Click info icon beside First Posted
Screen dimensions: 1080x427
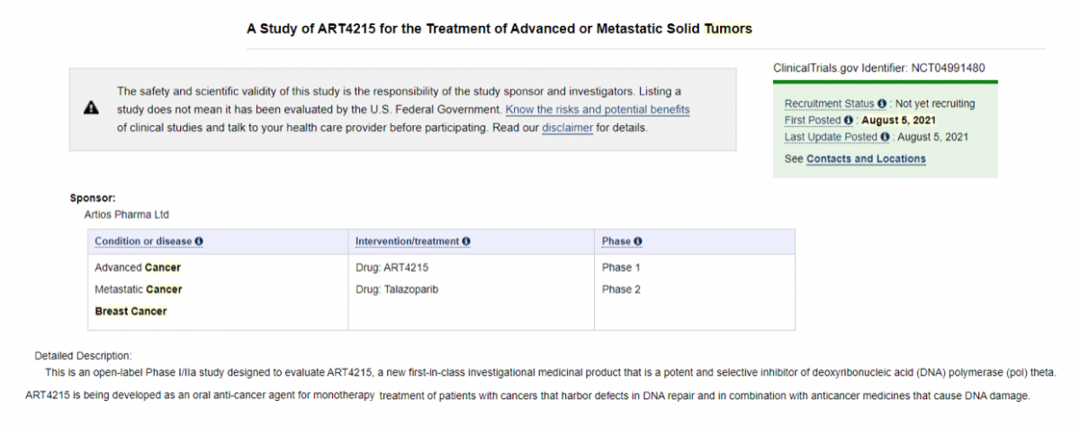849,120
